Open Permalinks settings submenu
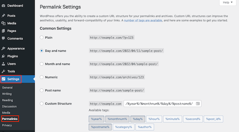This screenshot has width=239, height=132. [x=10, y=119]
